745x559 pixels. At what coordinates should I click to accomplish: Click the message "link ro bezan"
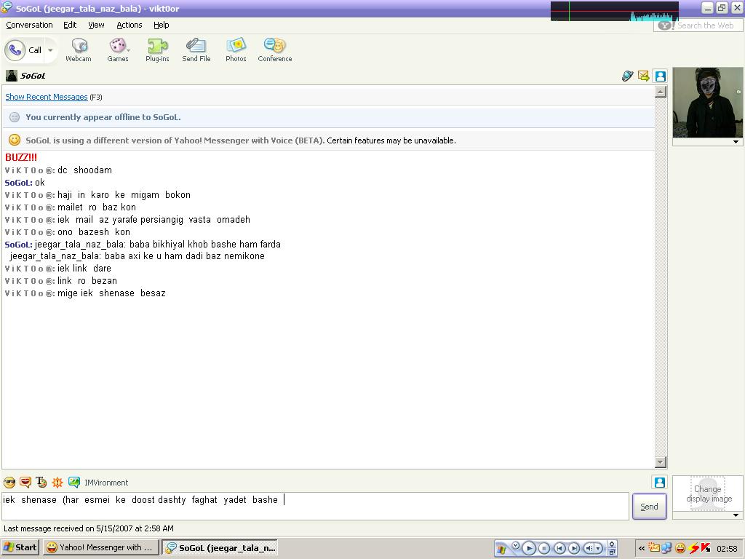(x=87, y=281)
